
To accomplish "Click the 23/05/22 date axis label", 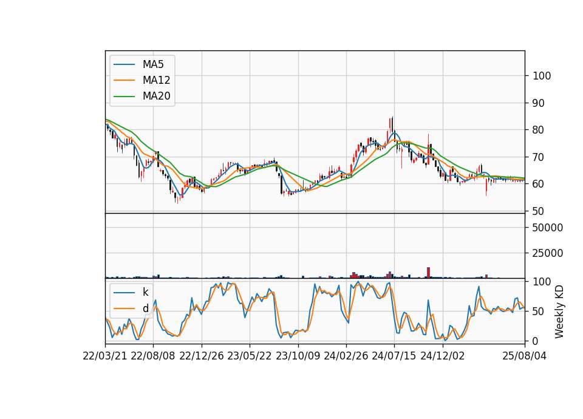I will tap(250, 356).
